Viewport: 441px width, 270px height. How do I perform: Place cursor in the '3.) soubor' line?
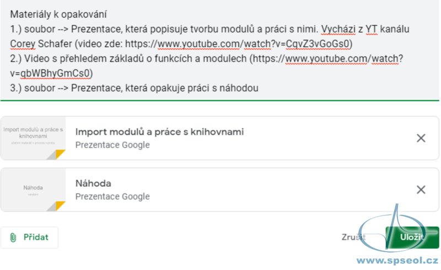[x=134, y=88]
